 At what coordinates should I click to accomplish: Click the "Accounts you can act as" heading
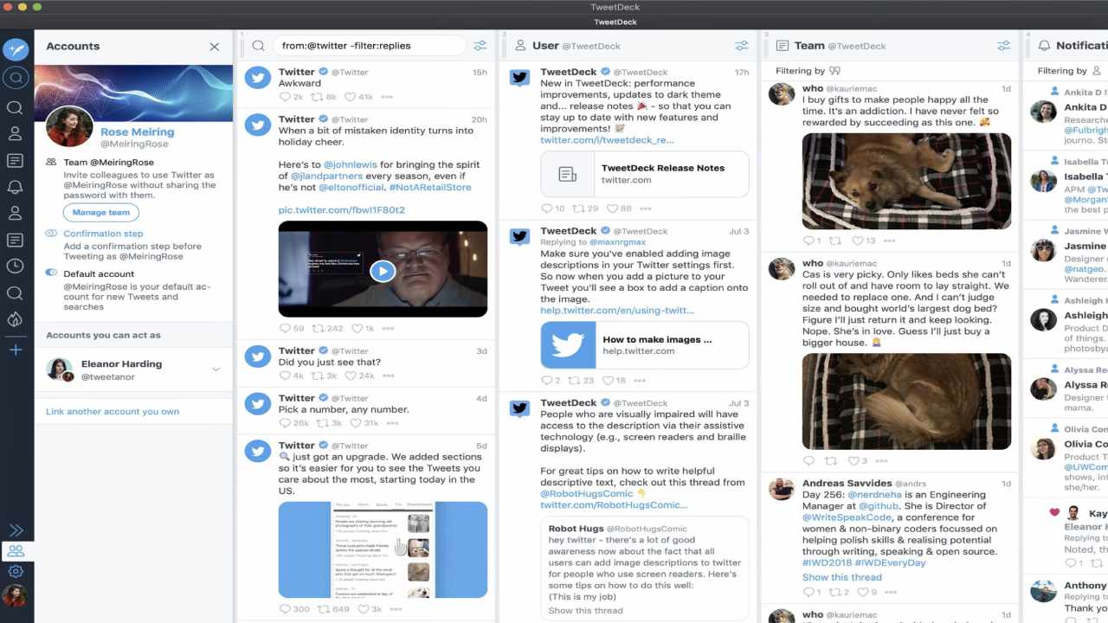click(x=103, y=335)
